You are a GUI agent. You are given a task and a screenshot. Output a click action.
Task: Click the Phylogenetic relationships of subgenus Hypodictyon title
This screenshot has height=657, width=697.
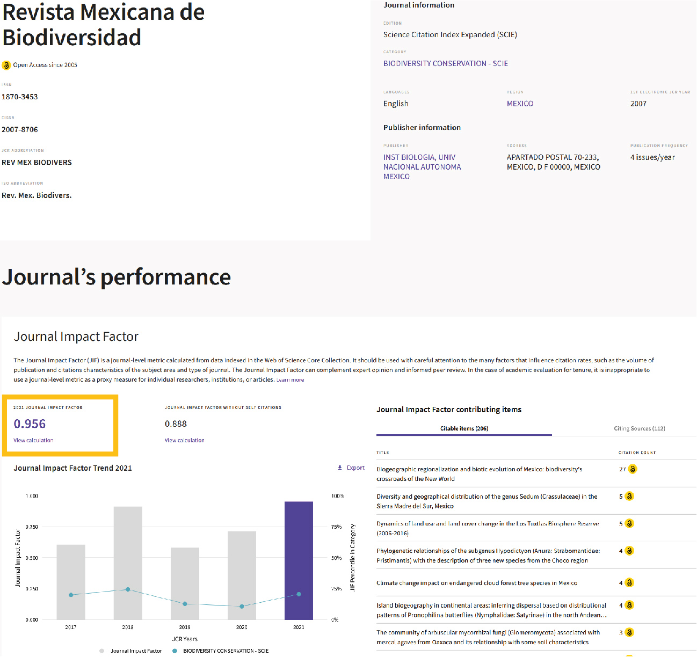pos(488,556)
